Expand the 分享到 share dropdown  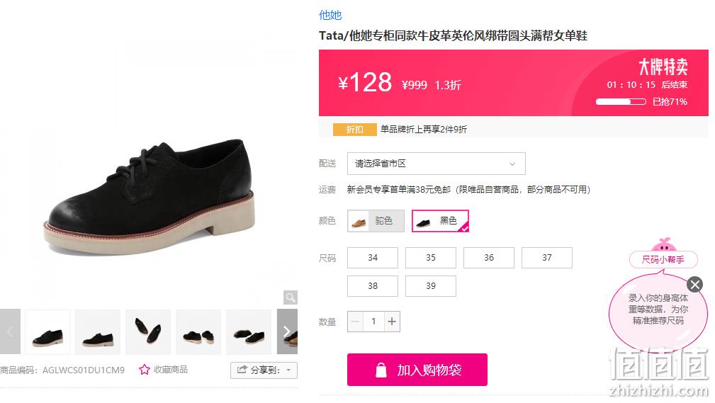tap(264, 370)
